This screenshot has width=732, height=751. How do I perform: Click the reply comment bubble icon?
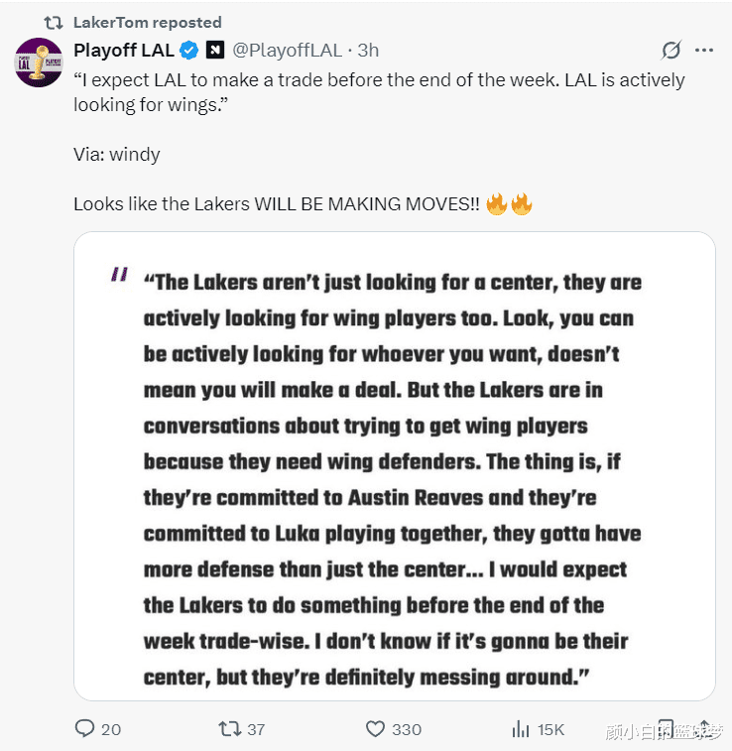pos(84,728)
